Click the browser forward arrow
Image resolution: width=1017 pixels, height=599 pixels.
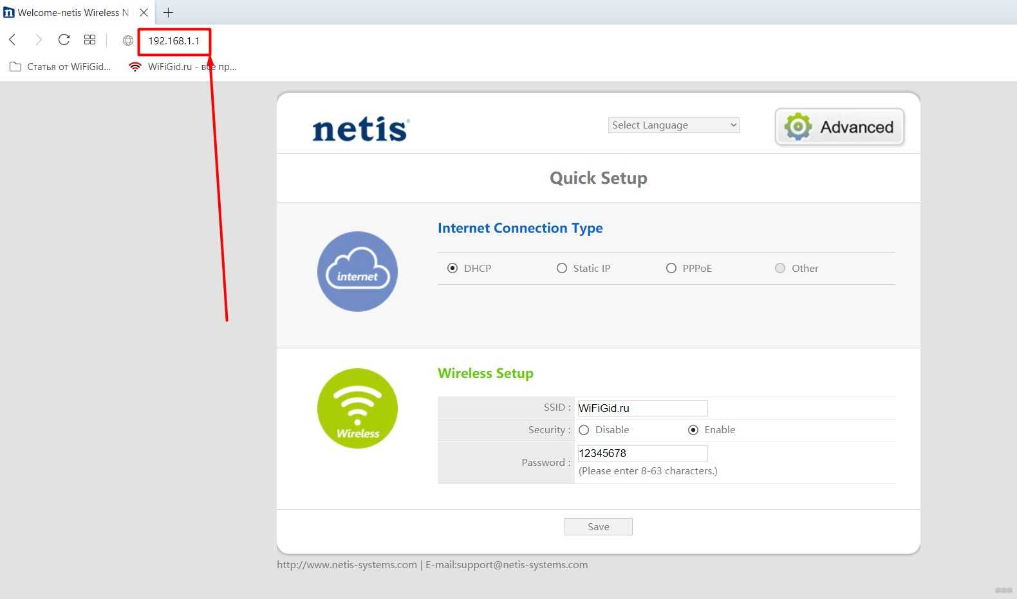38,40
